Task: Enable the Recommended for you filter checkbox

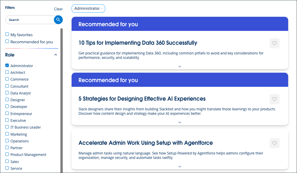Action: (7, 41)
